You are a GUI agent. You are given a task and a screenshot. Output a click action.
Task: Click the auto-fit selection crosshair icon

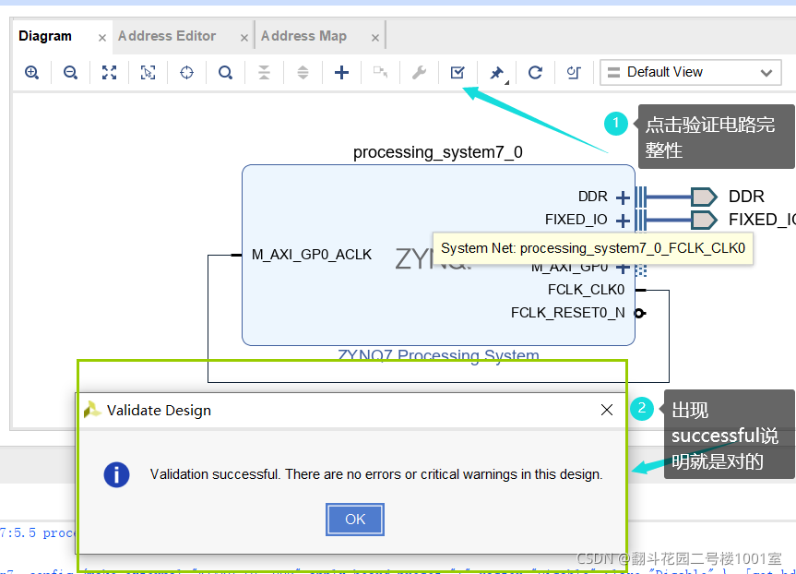pyautogui.click(x=186, y=73)
